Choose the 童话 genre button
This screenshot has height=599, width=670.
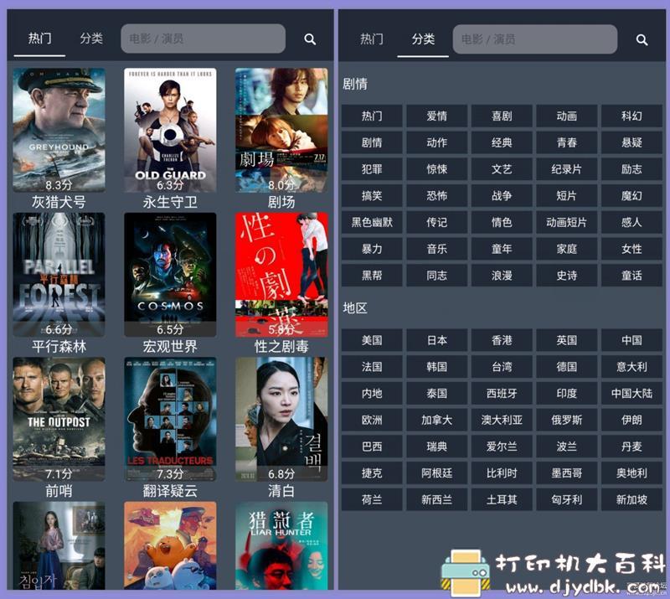tap(631, 276)
